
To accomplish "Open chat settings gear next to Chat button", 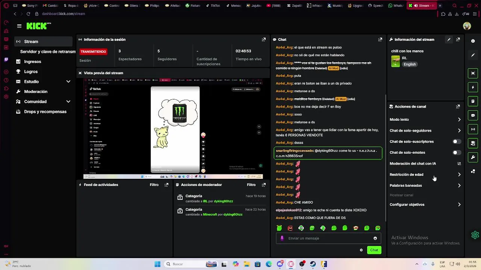I will pyautogui.click(x=361, y=250).
